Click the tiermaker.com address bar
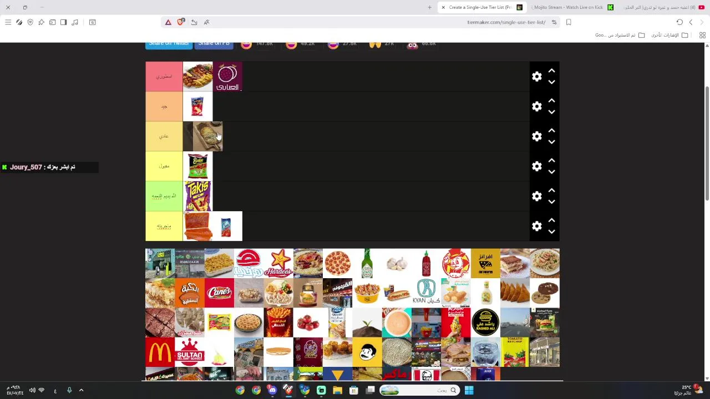This screenshot has height=399, width=710. [x=506, y=22]
